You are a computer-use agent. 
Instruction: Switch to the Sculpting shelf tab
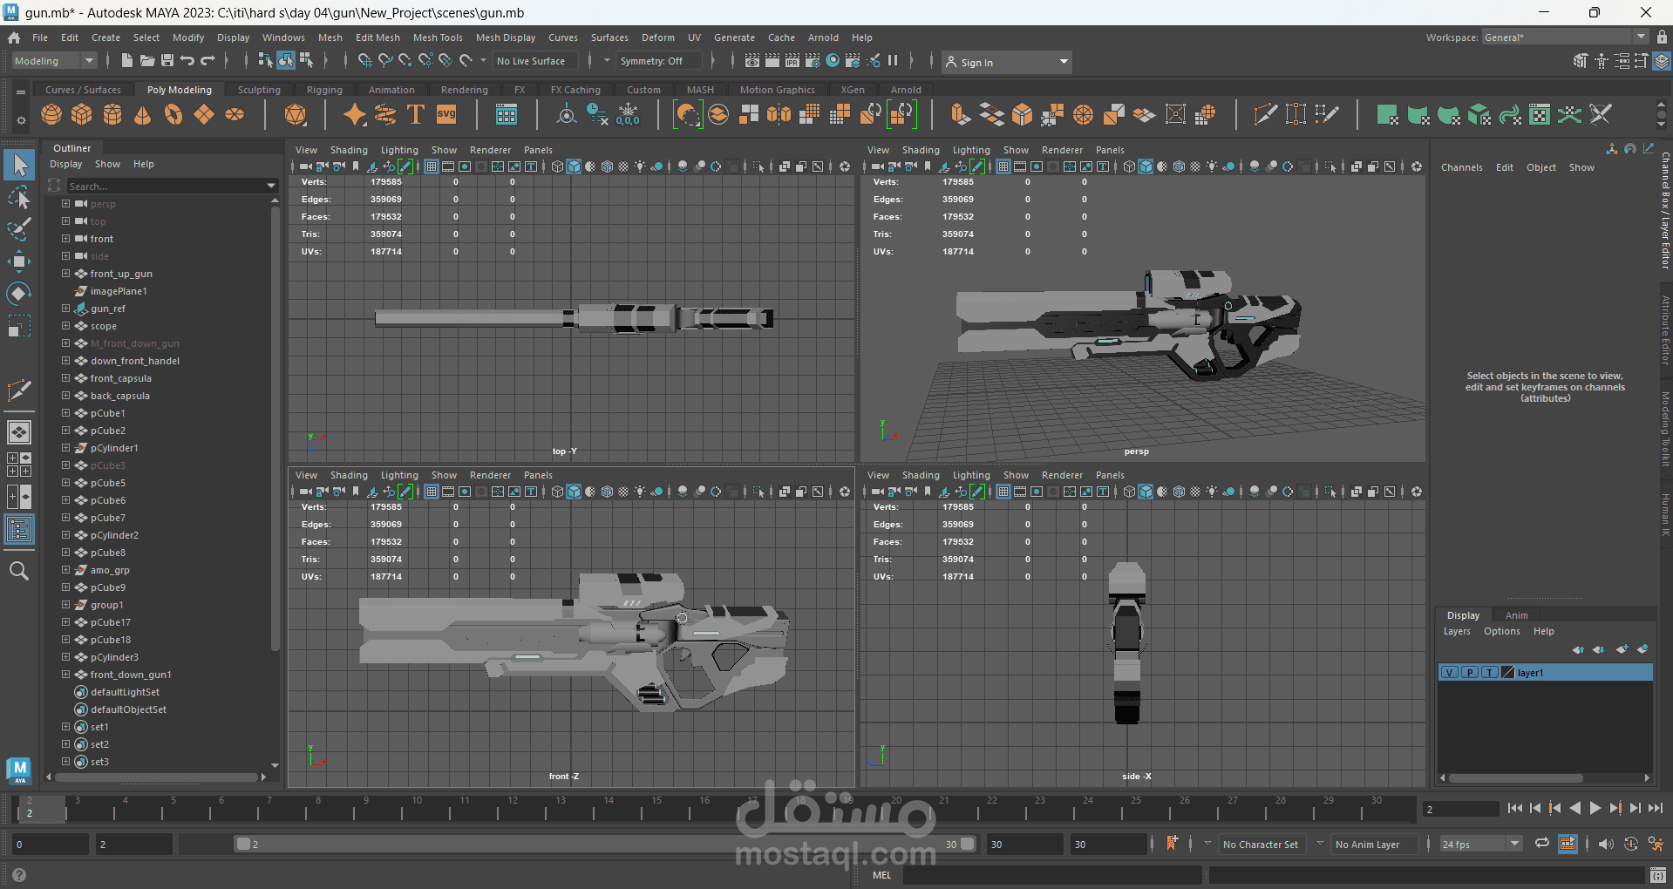259,90
